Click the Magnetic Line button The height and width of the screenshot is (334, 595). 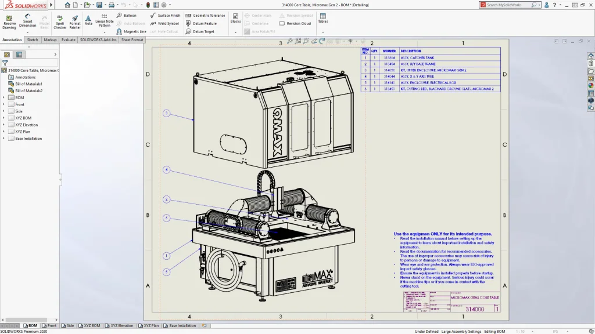(x=131, y=32)
